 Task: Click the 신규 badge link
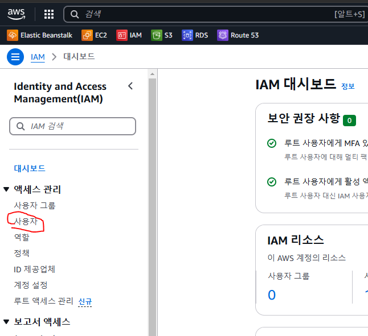[x=85, y=301]
